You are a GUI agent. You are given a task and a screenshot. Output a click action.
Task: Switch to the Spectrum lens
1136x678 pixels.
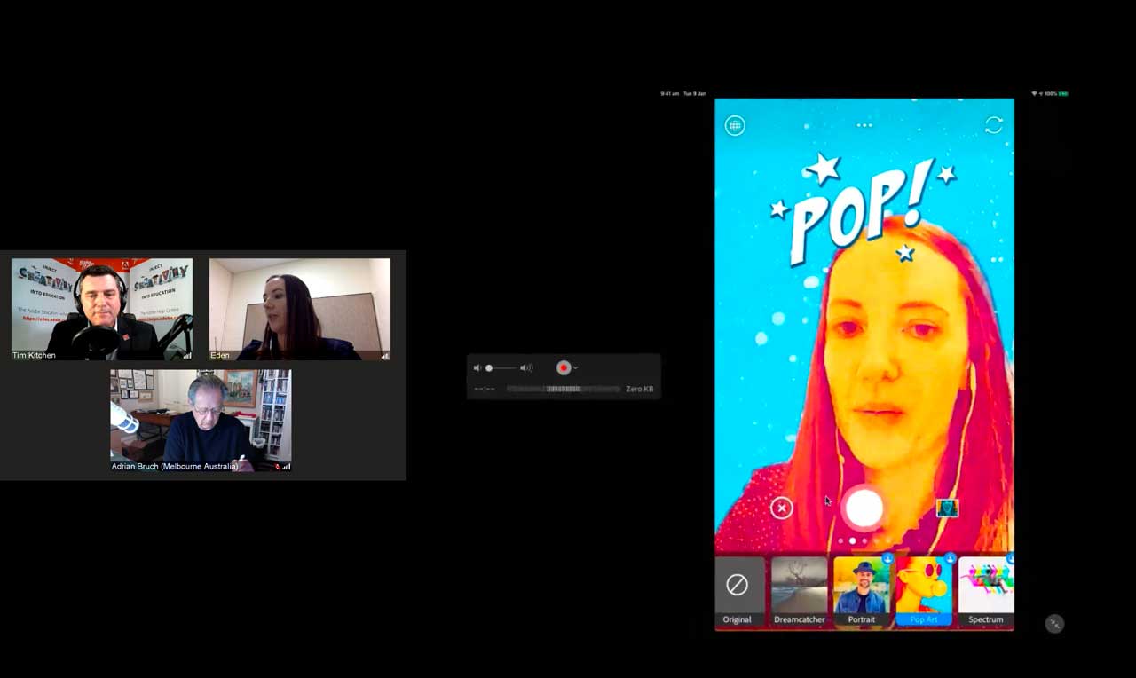tap(985, 589)
